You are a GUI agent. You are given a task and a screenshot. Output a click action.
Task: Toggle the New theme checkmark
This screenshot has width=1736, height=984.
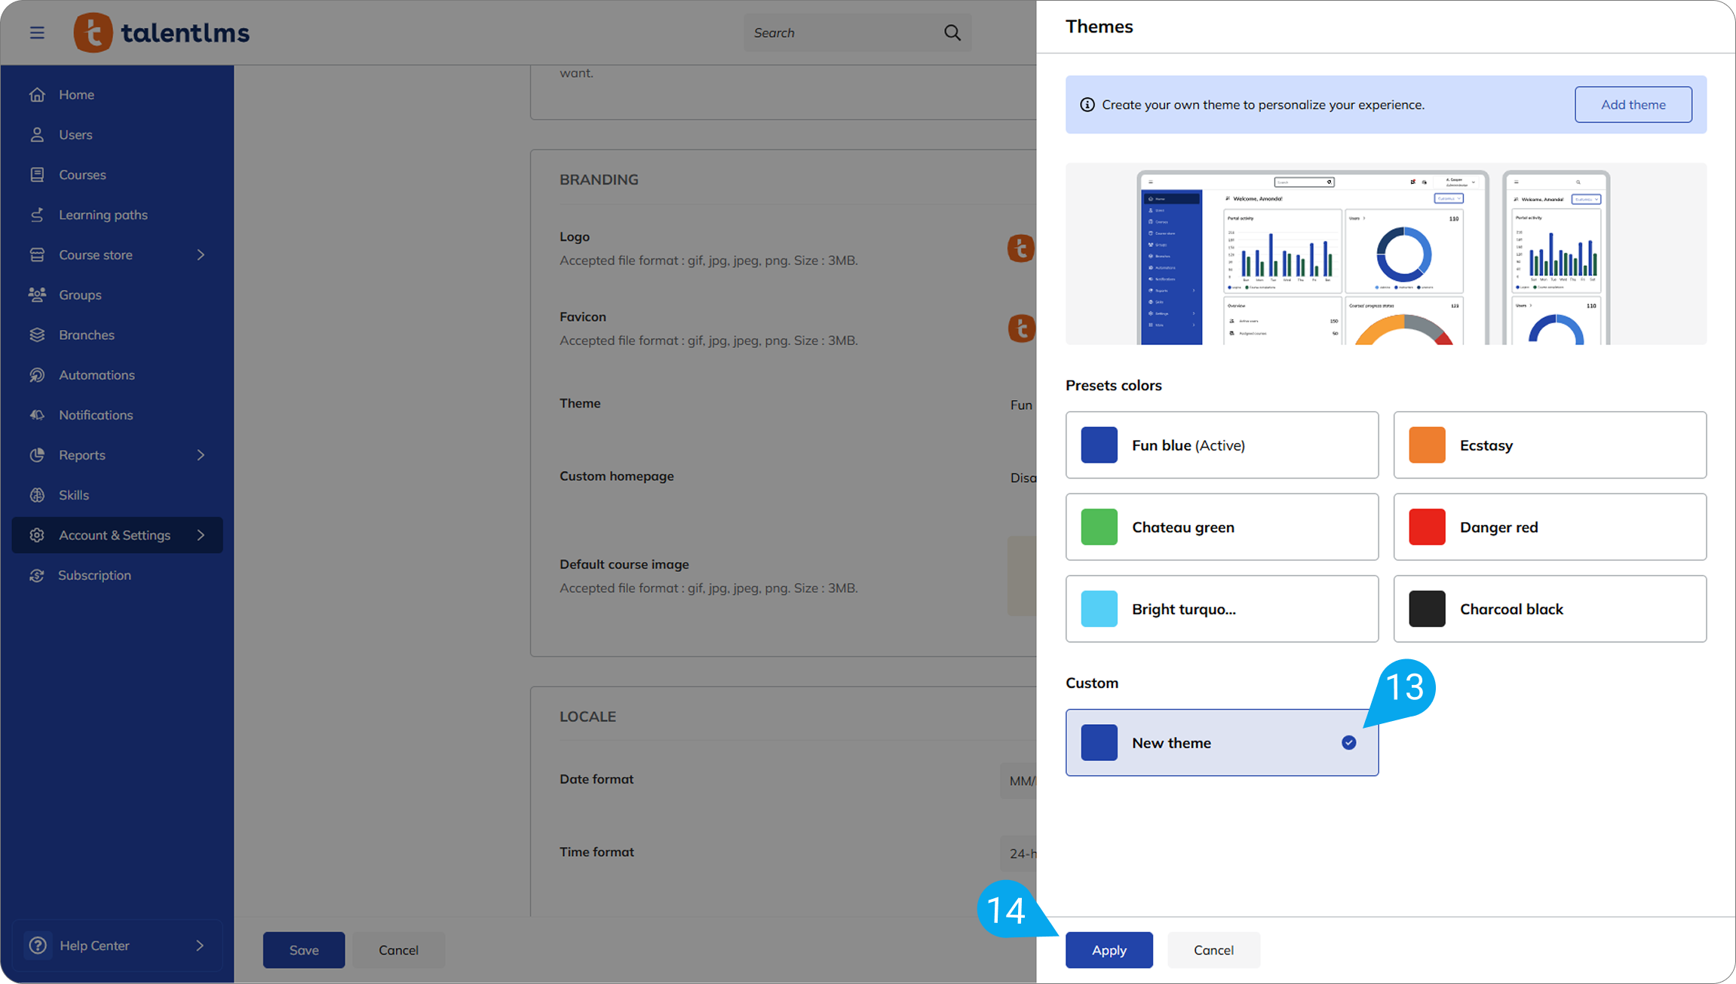tap(1348, 743)
